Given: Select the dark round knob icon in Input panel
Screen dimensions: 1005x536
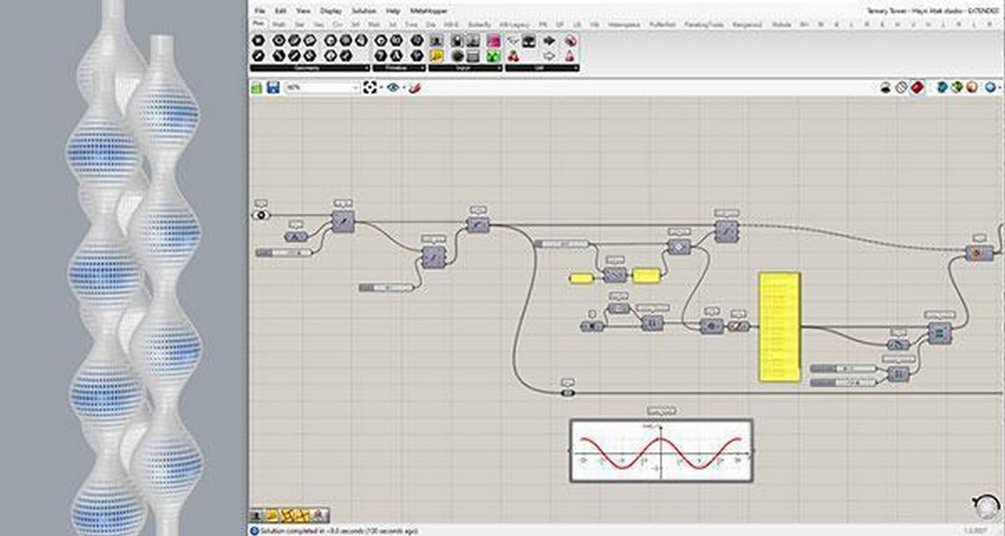Looking at the screenshot, I should (457, 56).
